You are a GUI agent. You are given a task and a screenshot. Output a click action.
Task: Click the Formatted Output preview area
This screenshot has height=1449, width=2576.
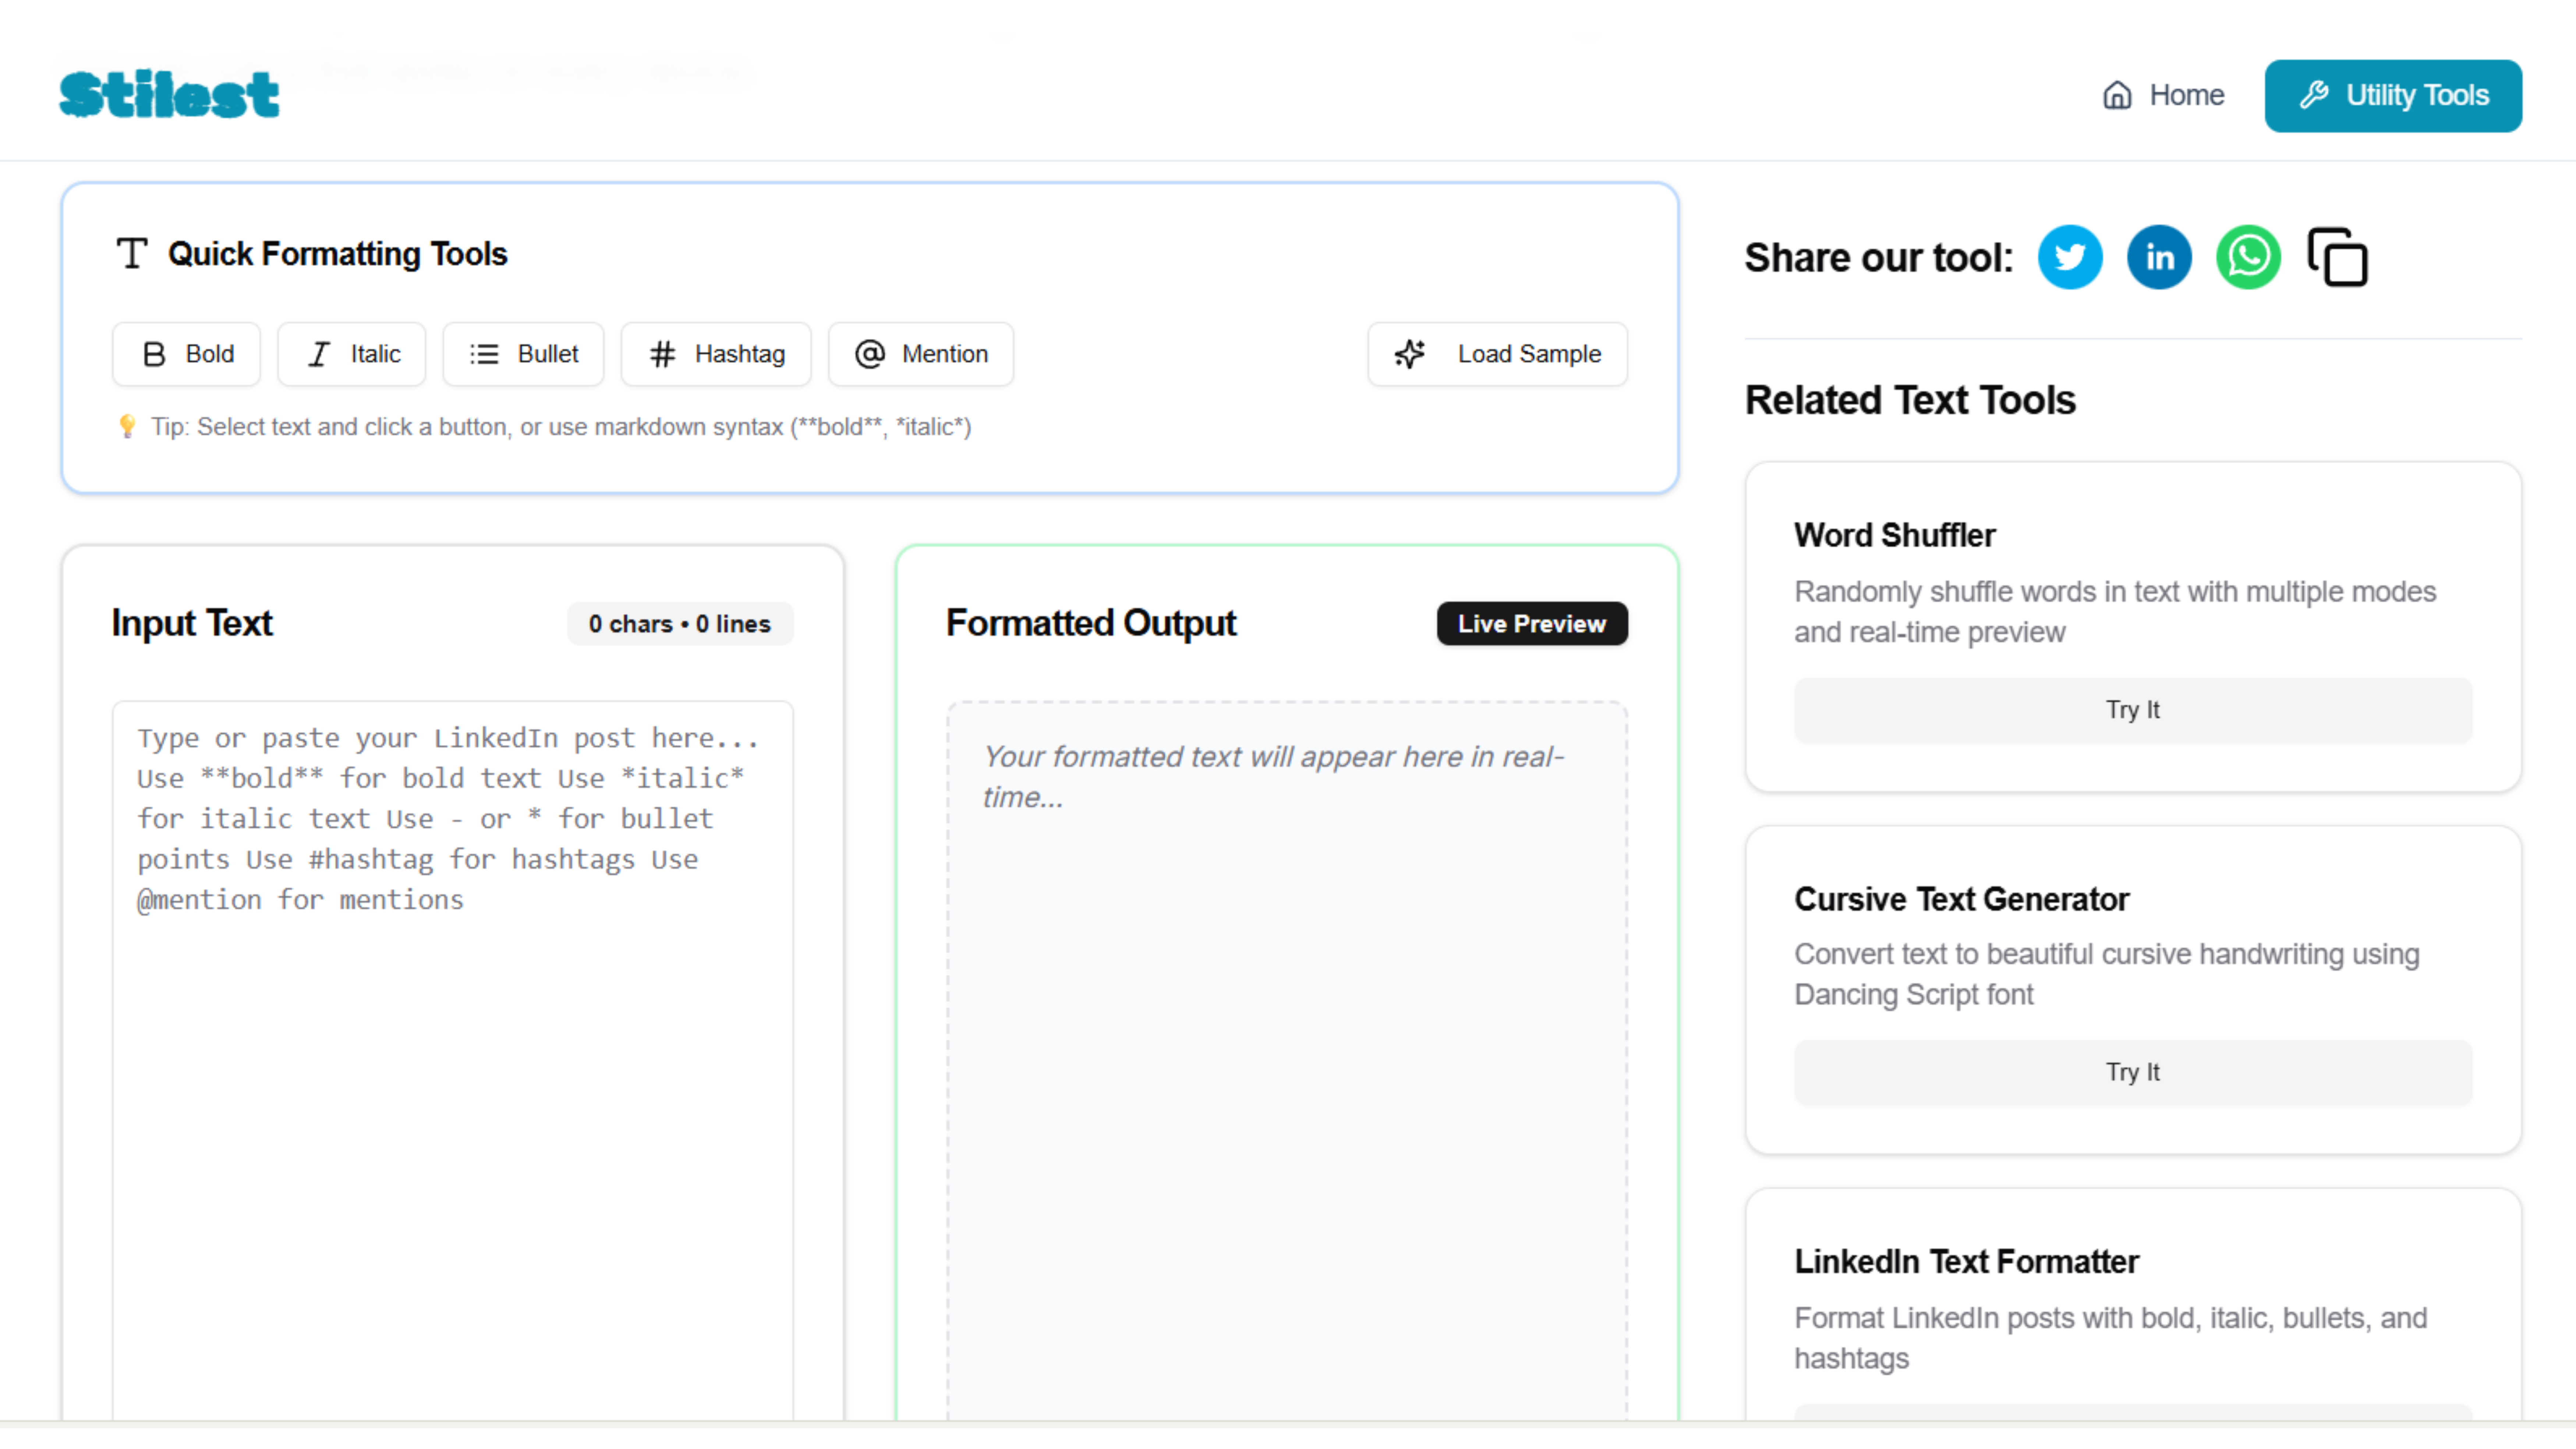(x=1286, y=1060)
